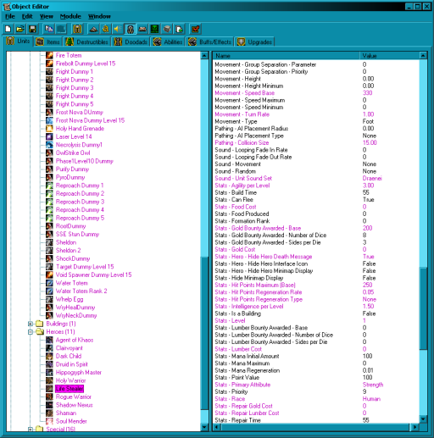Open the File menu
Viewport: 434px width, 438px height.
pos(10,16)
